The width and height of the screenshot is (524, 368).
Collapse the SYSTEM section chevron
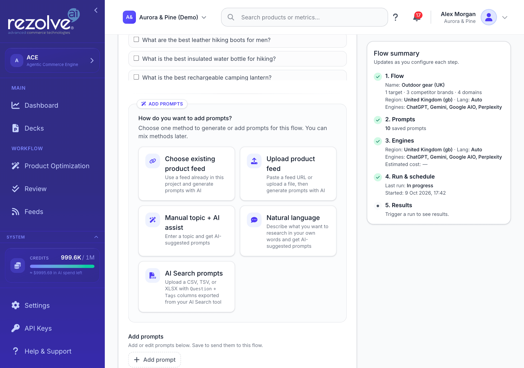tap(96, 237)
